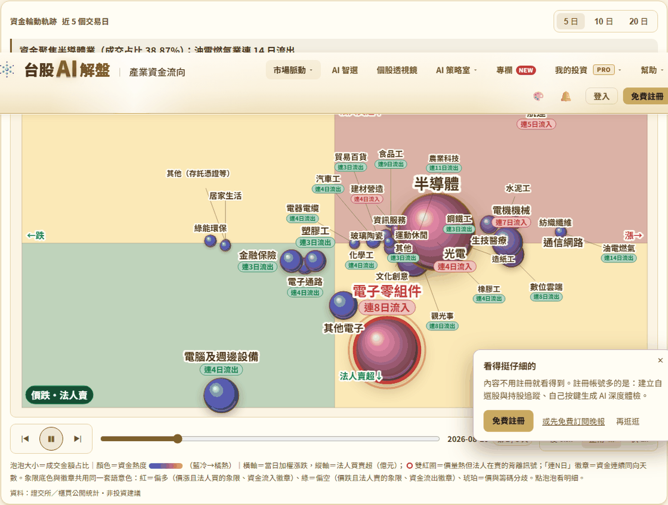Click the 居家生活 label
668x505 pixels.
[225, 196]
